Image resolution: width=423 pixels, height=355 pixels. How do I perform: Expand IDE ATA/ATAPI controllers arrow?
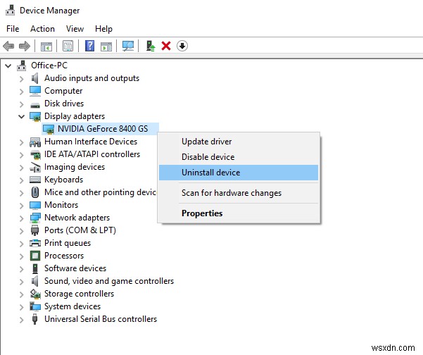click(x=22, y=155)
